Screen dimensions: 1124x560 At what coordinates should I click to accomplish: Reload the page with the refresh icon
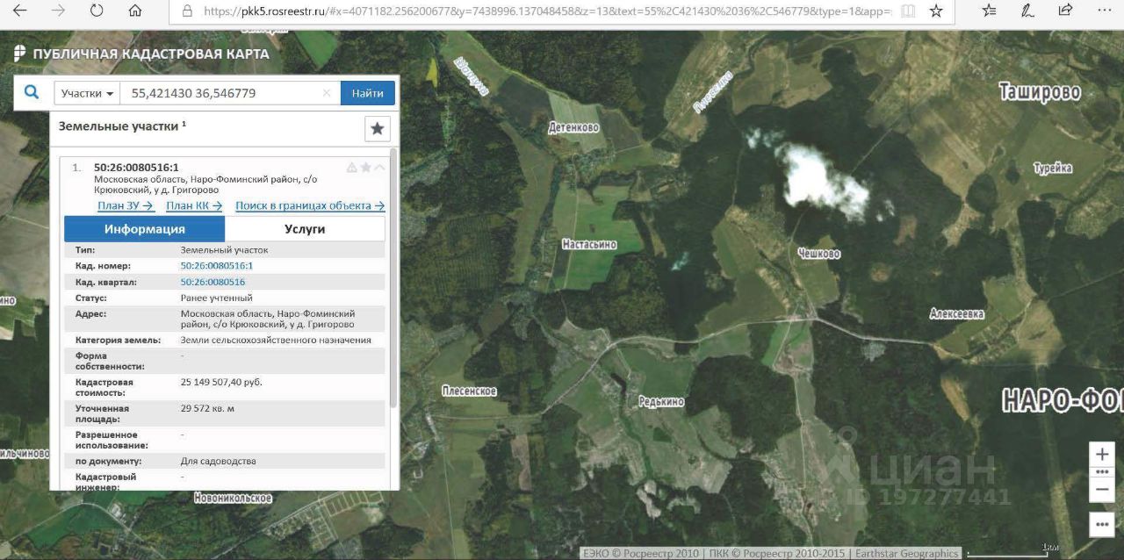97,11
